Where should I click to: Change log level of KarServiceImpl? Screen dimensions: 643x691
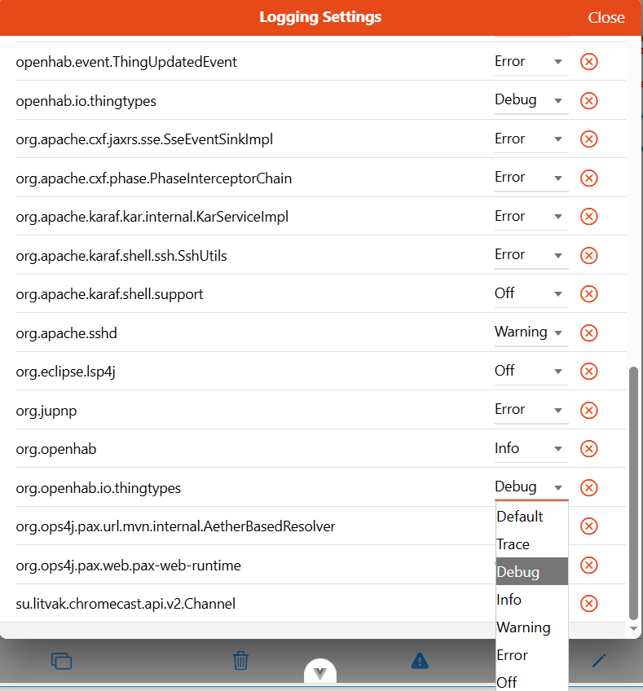(x=531, y=217)
